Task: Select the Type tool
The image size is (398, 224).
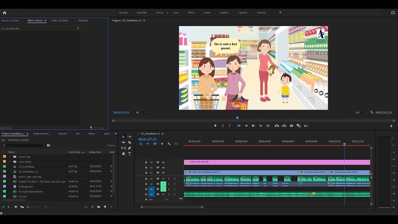Action: (x=129, y=154)
